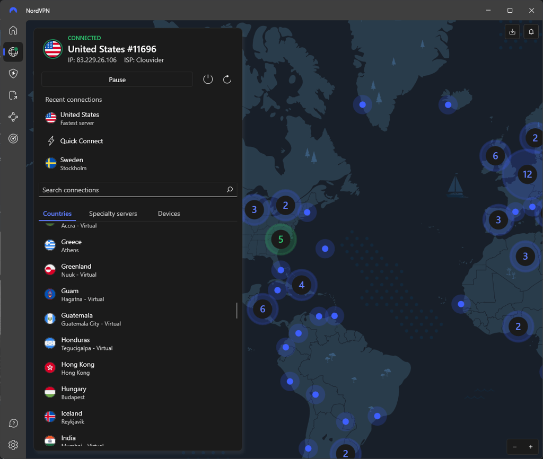The width and height of the screenshot is (543, 459).
Task: Click the Greenland flag icon
Action: point(50,270)
